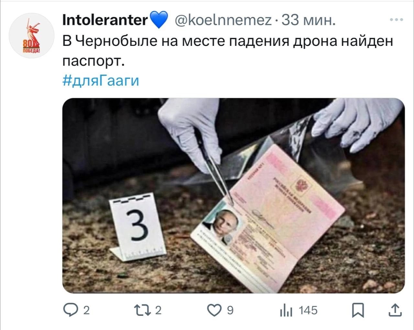
Task: Click the like count 9
Action: tap(230, 311)
